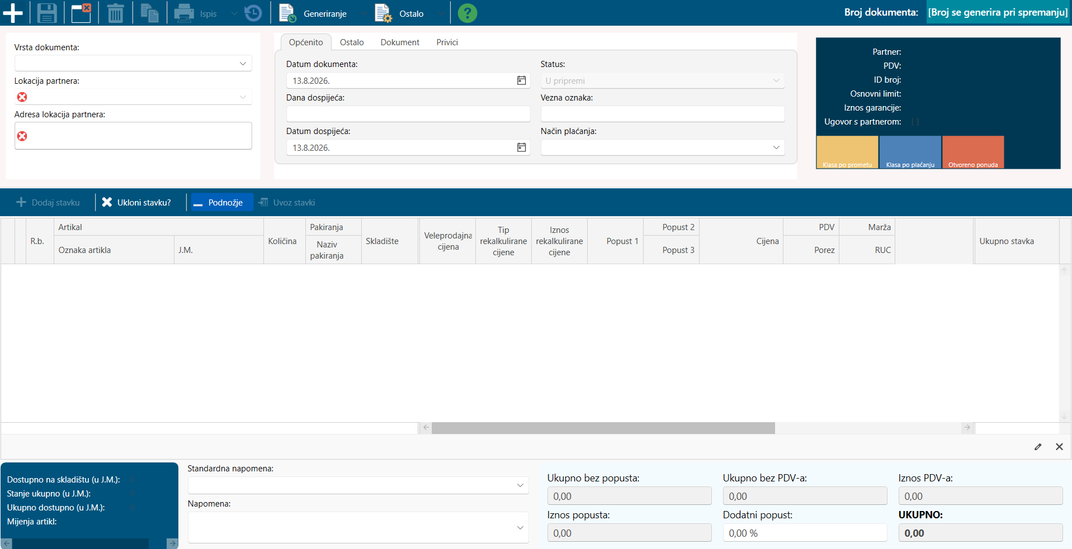Switch to the Dokument tab
Screen dimensions: 1072x549
[x=400, y=42]
